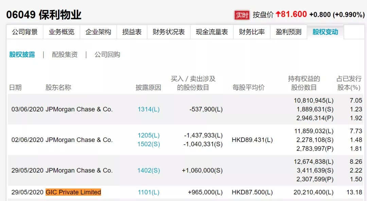Open disclosure reason link 1502(S)
367x201 pixels.
pos(148,144)
